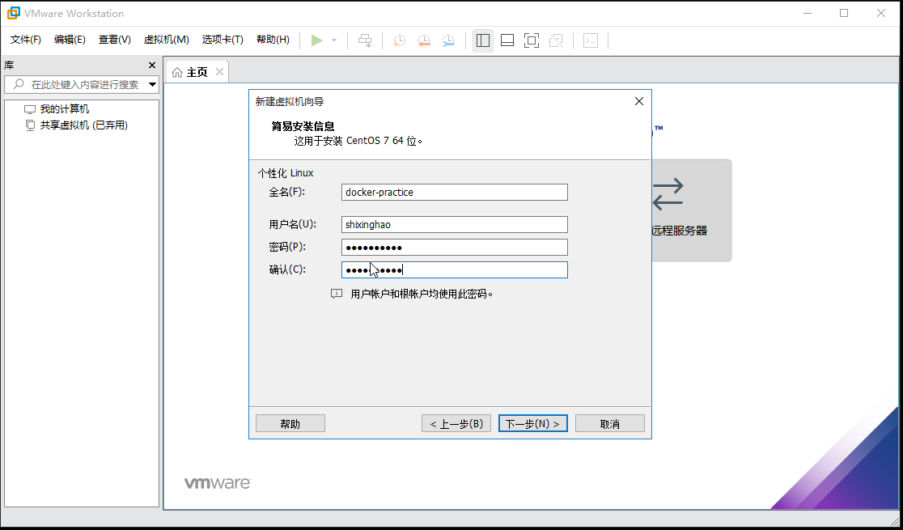Click the 密码(P) password field

point(455,247)
